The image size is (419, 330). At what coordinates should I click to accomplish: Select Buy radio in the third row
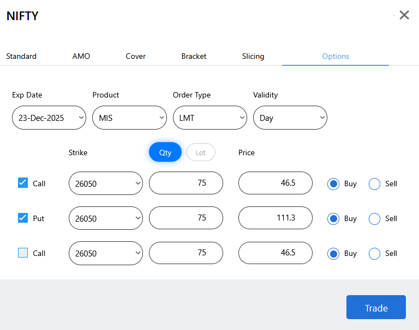333,253
